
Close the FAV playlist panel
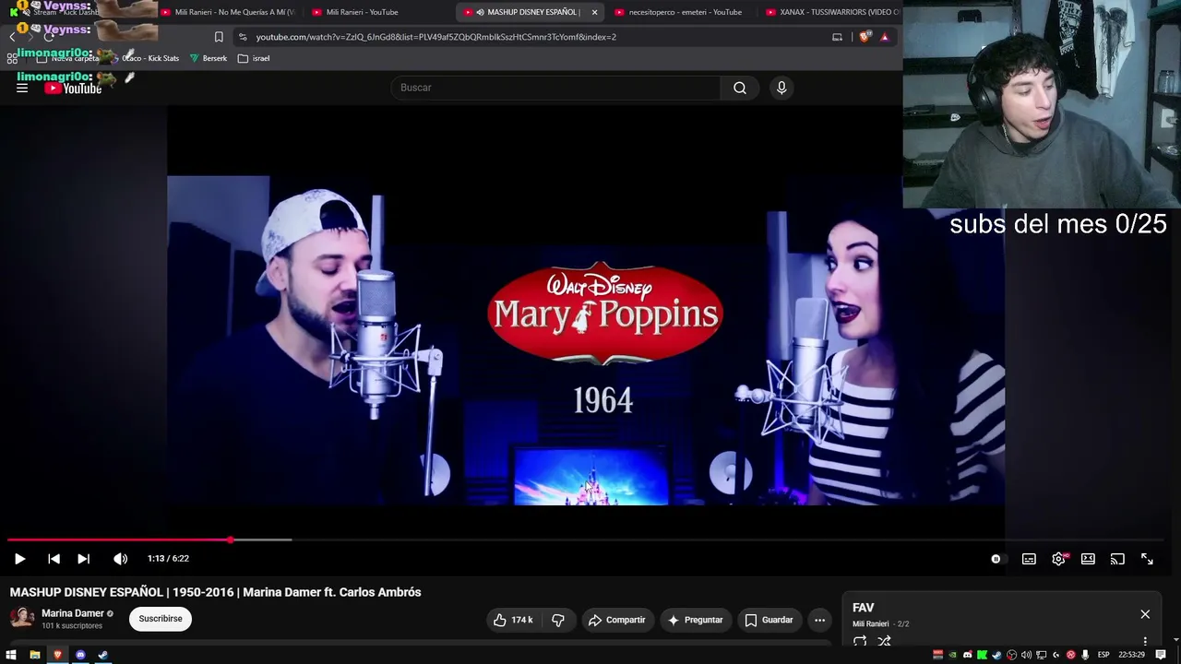(x=1145, y=614)
